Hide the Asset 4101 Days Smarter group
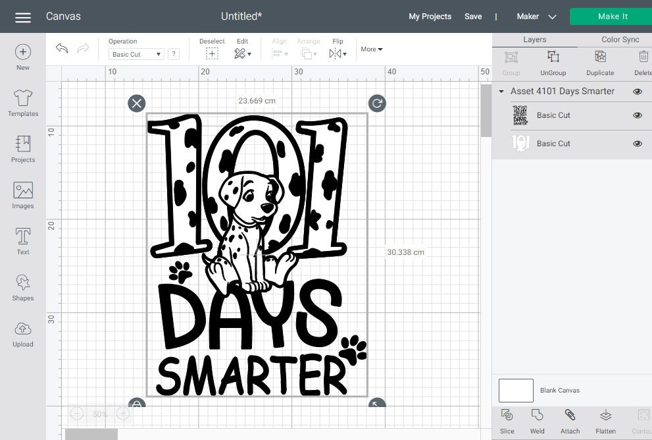The height and width of the screenshot is (440, 652). tap(636, 91)
